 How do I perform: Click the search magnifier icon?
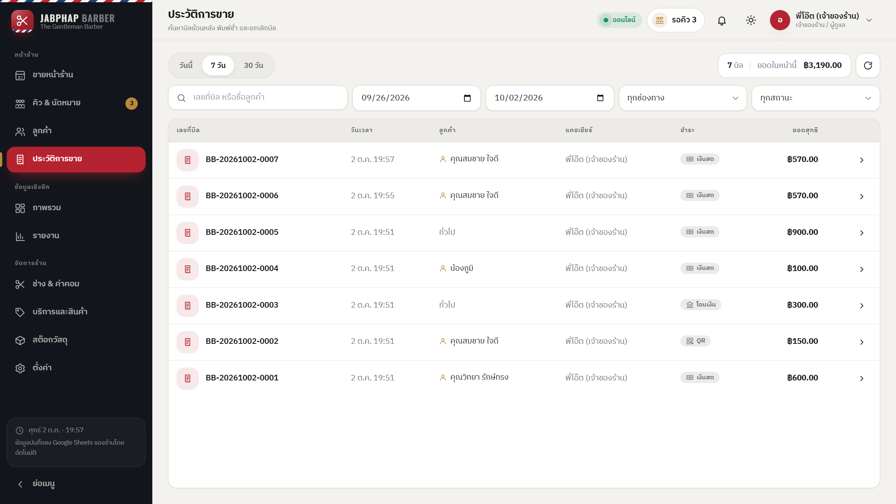coord(181,98)
